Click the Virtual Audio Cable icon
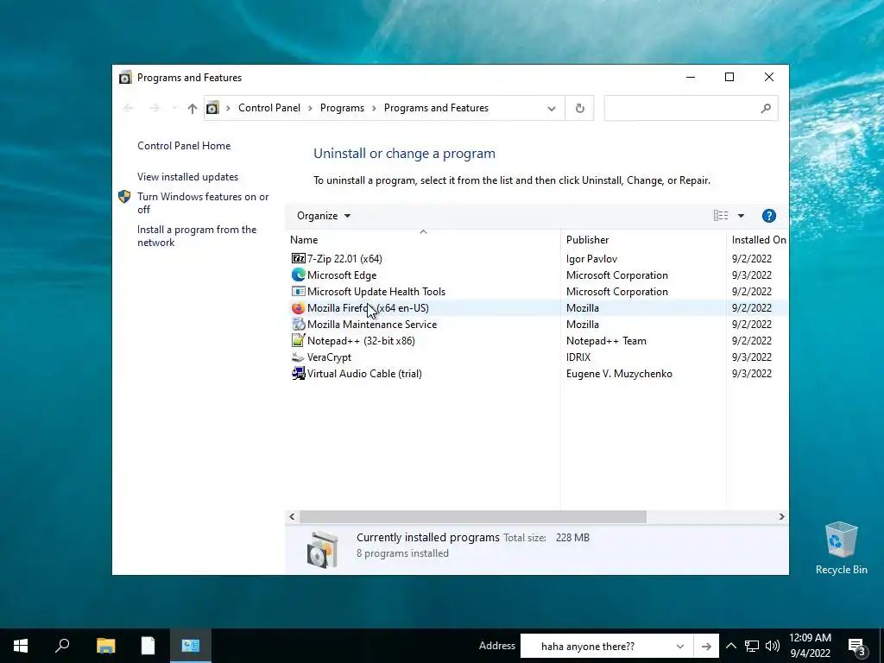884x663 pixels. pyautogui.click(x=298, y=373)
